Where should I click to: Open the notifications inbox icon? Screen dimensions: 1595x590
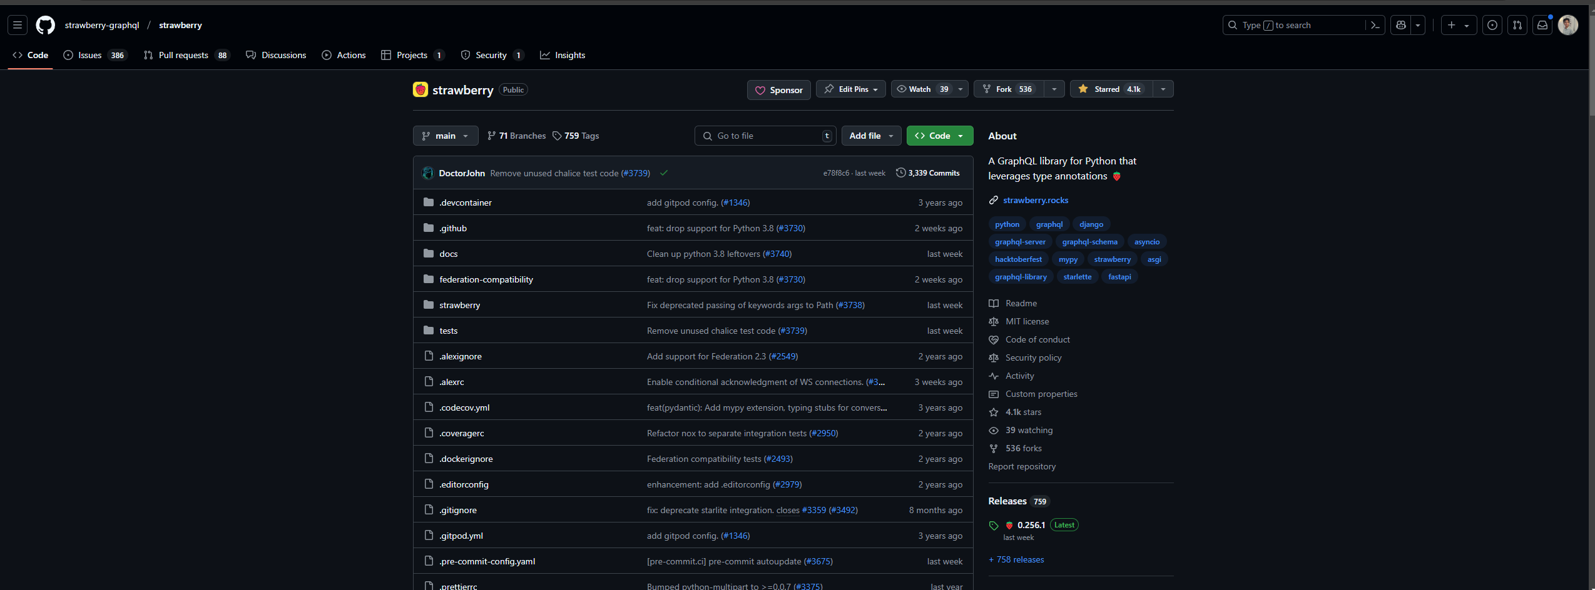(x=1542, y=25)
